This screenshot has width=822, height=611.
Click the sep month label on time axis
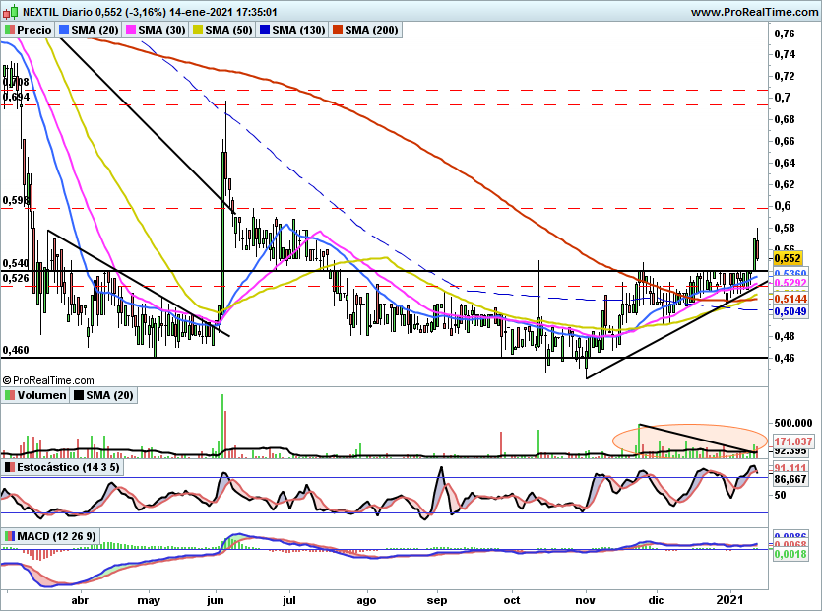coord(437,600)
